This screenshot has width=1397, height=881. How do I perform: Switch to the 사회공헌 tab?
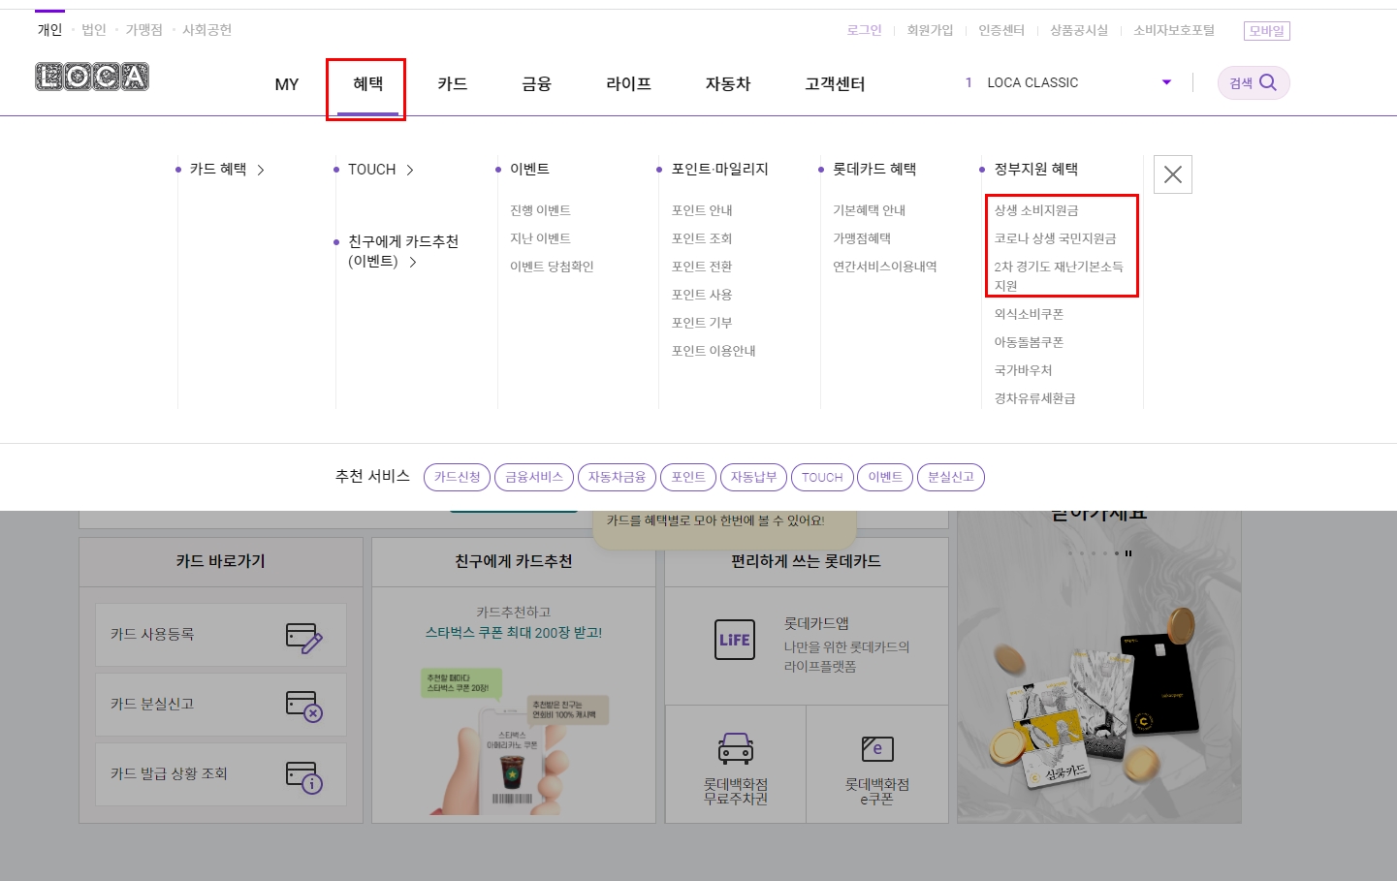click(x=207, y=30)
